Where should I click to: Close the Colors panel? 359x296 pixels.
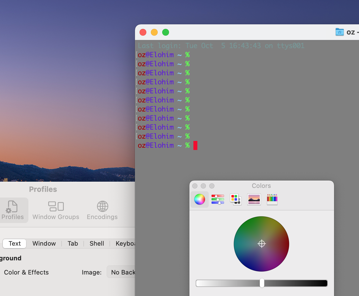[195, 186]
